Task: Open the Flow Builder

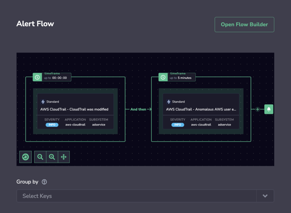Action: [244, 24]
